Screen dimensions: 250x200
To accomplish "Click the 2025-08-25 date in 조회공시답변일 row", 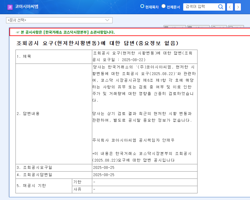I will coord(104,175).
